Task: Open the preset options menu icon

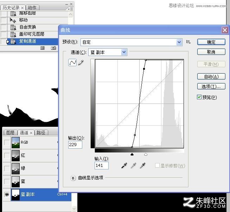Action: 189,42
